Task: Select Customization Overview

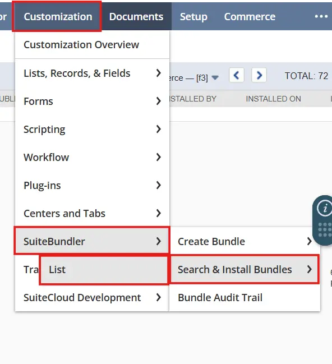Action: [92, 44]
